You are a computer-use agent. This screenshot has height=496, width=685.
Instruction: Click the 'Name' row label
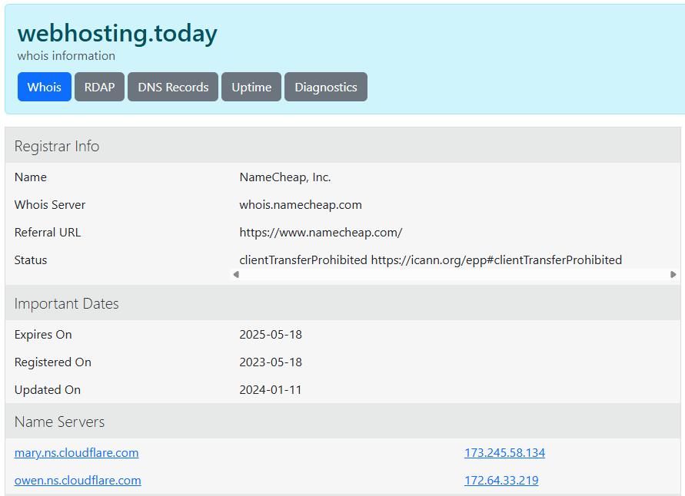[31, 177]
